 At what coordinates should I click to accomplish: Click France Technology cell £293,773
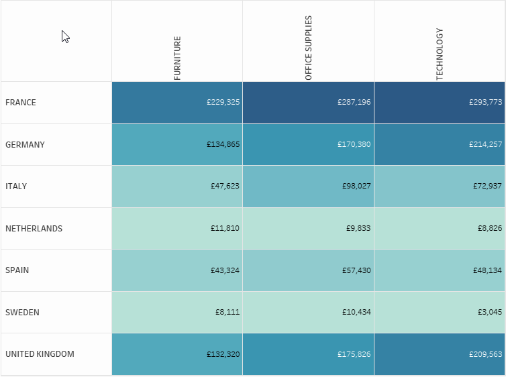(440, 103)
